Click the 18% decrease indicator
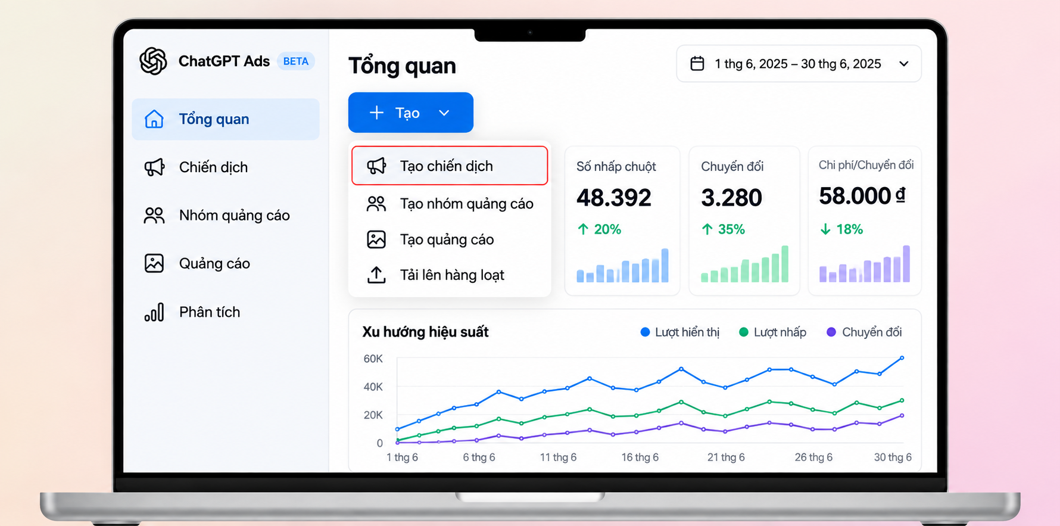Viewport: 1060px width, 526px height. point(841,229)
